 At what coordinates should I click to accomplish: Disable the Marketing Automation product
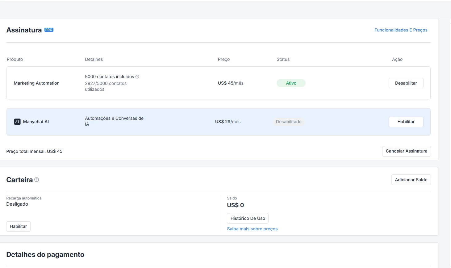pos(406,83)
